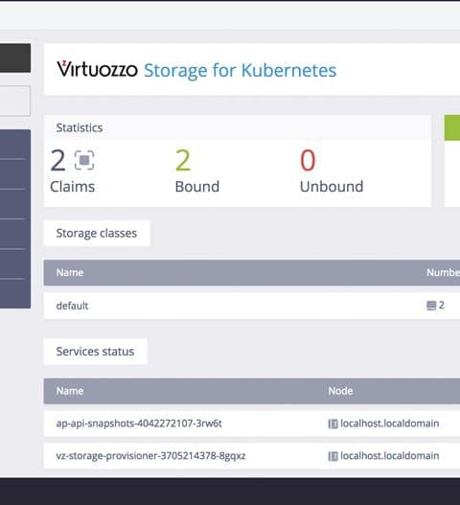Click the volume icon in default row
Viewport: 460px width, 505px height.
pyautogui.click(x=431, y=306)
